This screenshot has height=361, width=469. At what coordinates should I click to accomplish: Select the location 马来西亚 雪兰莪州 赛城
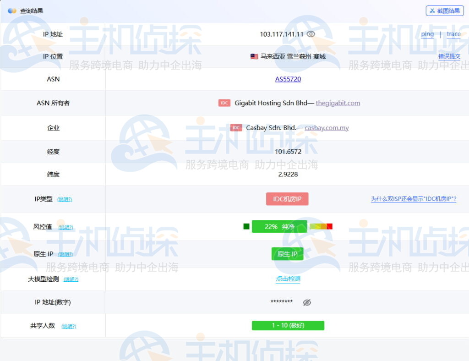tap(293, 56)
